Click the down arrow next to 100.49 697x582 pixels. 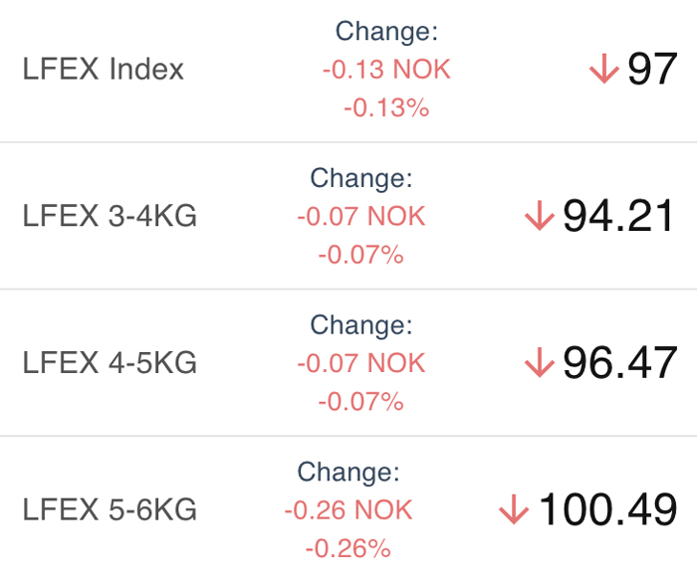click(514, 509)
